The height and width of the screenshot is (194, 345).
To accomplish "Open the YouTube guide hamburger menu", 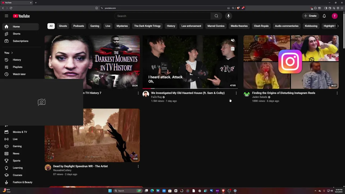I will [6, 16].
